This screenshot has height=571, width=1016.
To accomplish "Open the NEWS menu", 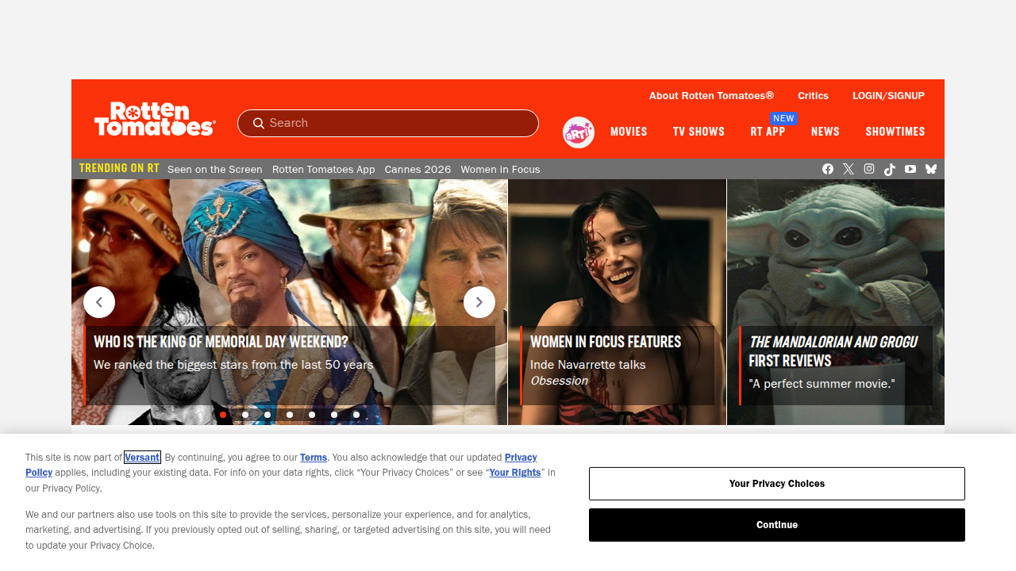I will click(825, 132).
